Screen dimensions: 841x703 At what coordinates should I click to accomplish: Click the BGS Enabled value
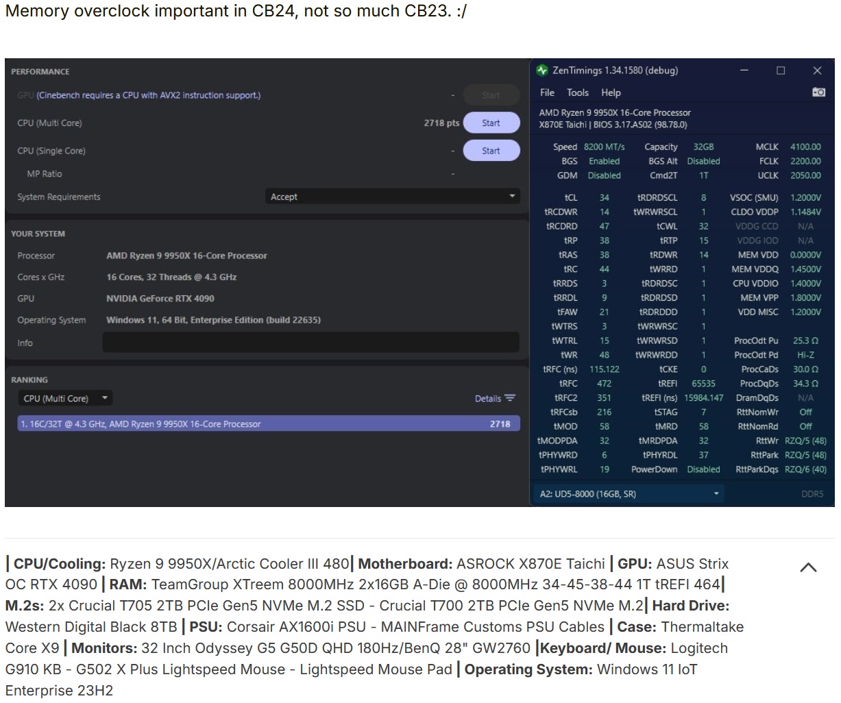604,161
